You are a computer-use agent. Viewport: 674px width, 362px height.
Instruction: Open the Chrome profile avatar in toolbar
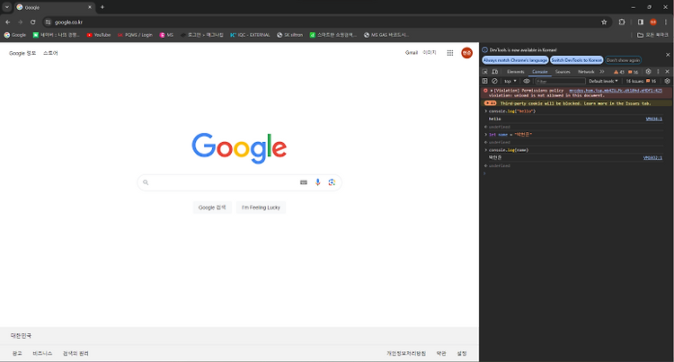(653, 22)
